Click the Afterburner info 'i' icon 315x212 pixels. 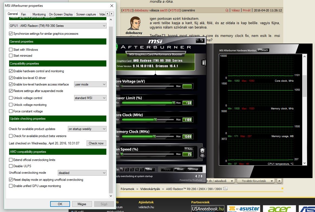pos(203,63)
